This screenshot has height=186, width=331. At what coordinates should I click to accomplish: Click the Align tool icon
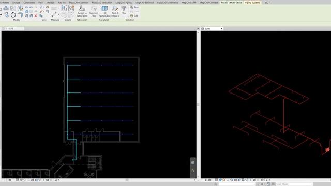(1, 9)
